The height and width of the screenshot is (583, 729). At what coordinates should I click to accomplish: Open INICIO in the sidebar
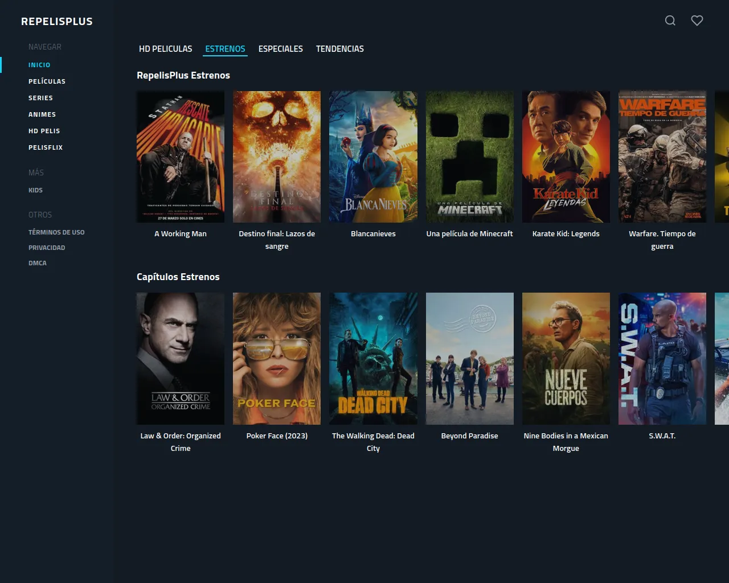(x=39, y=65)
